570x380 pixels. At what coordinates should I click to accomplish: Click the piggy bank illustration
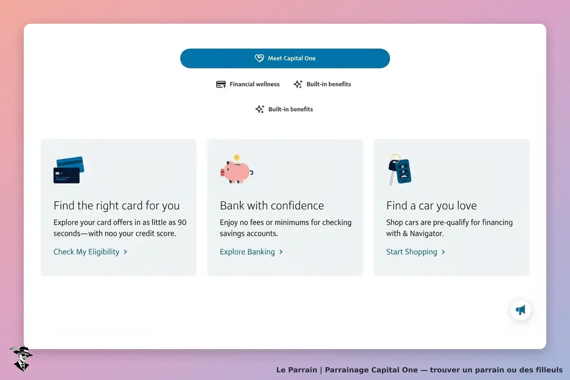[237, 170]
